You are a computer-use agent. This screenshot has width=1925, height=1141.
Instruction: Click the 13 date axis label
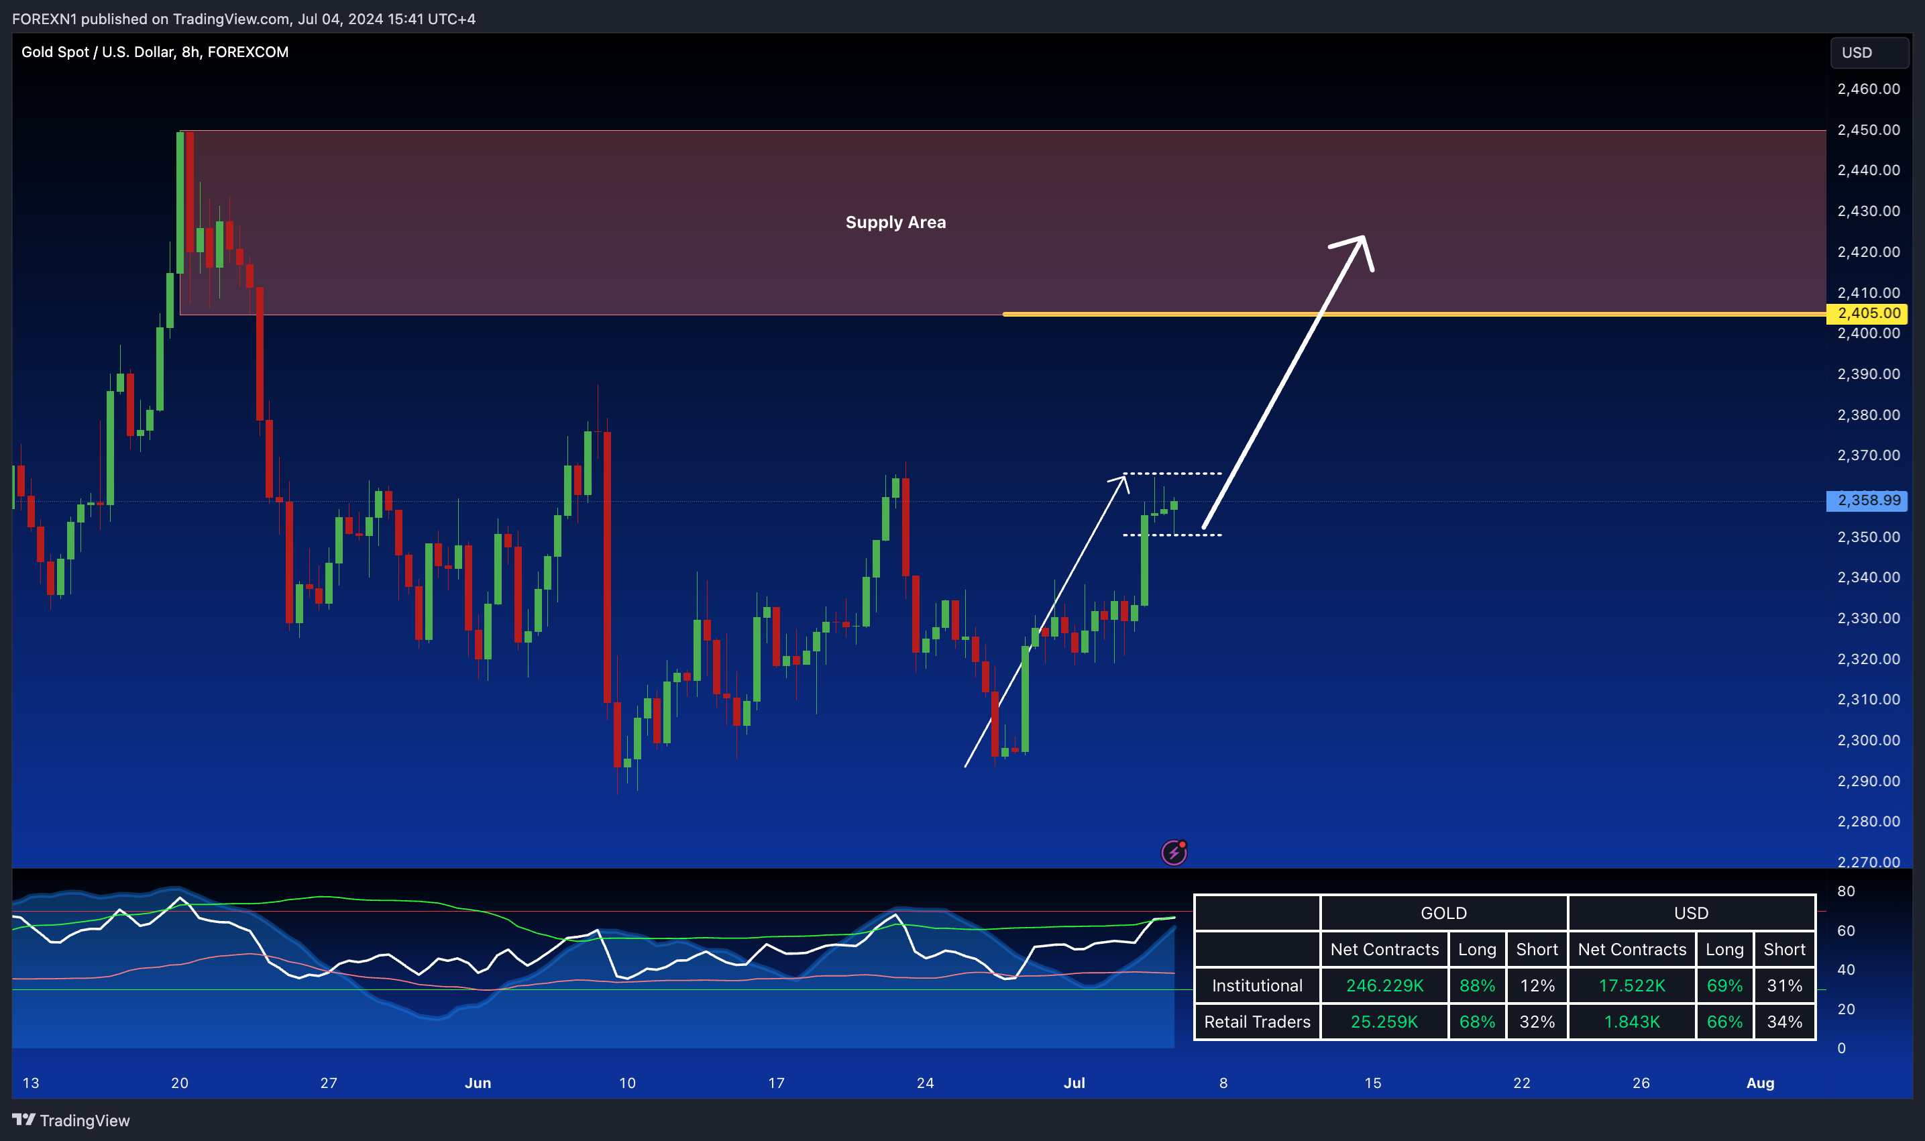tap(31, 1083)
